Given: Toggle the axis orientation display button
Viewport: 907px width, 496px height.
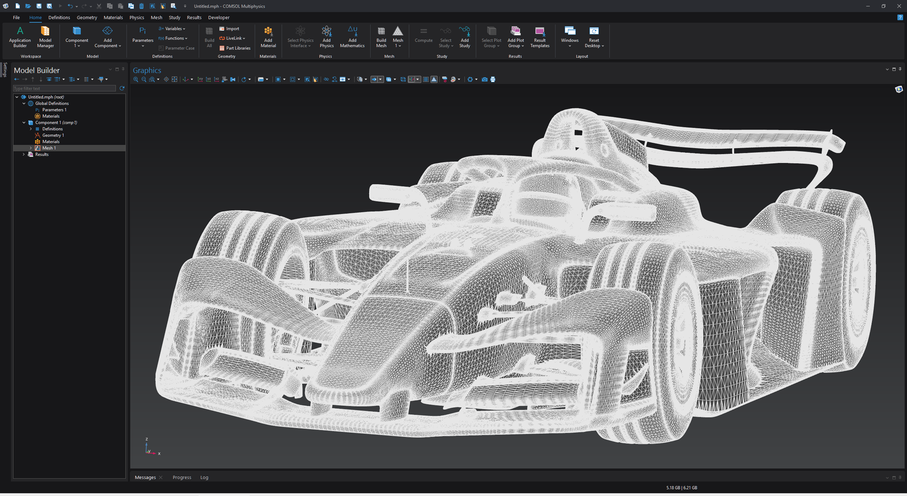Looking at the screenshot, I should pos(412,79).
